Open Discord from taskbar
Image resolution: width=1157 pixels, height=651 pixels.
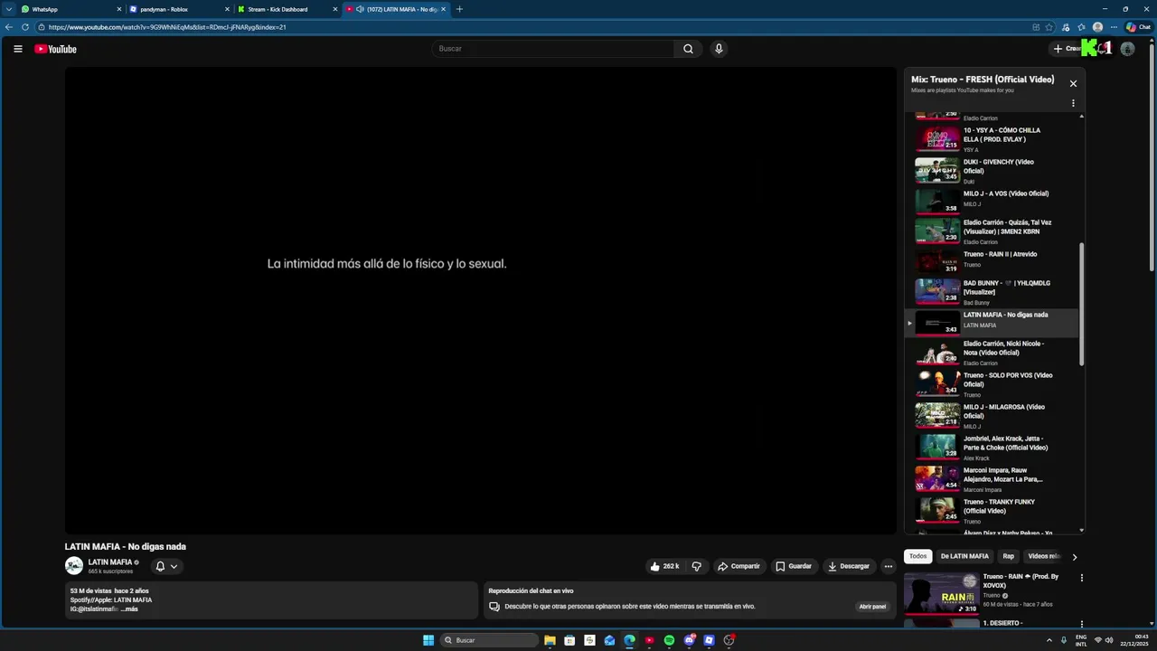point(690,640)
